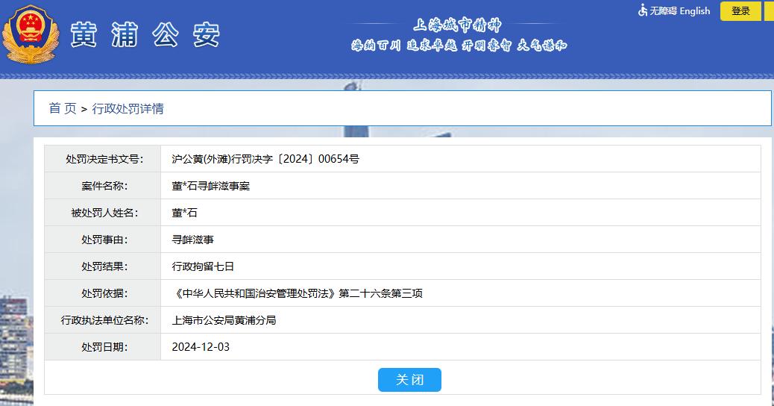Click the police badge emblem logo
Image resolution: width=774 pixels, height=406 pixels.
click(31, 34)
